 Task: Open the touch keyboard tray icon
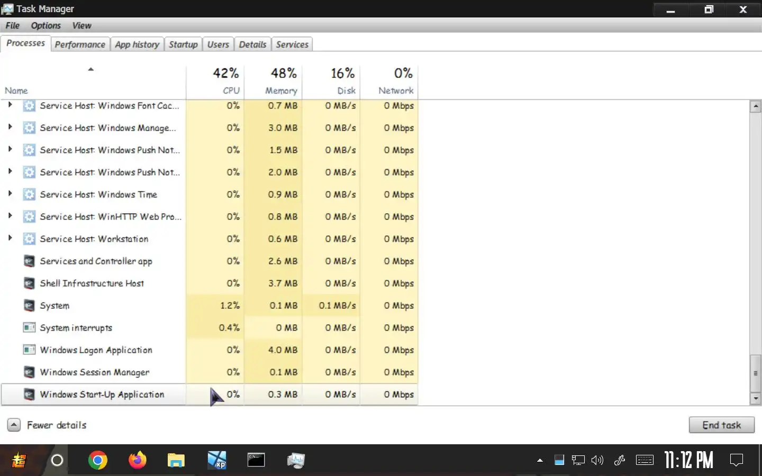click(x=645, y=460)
